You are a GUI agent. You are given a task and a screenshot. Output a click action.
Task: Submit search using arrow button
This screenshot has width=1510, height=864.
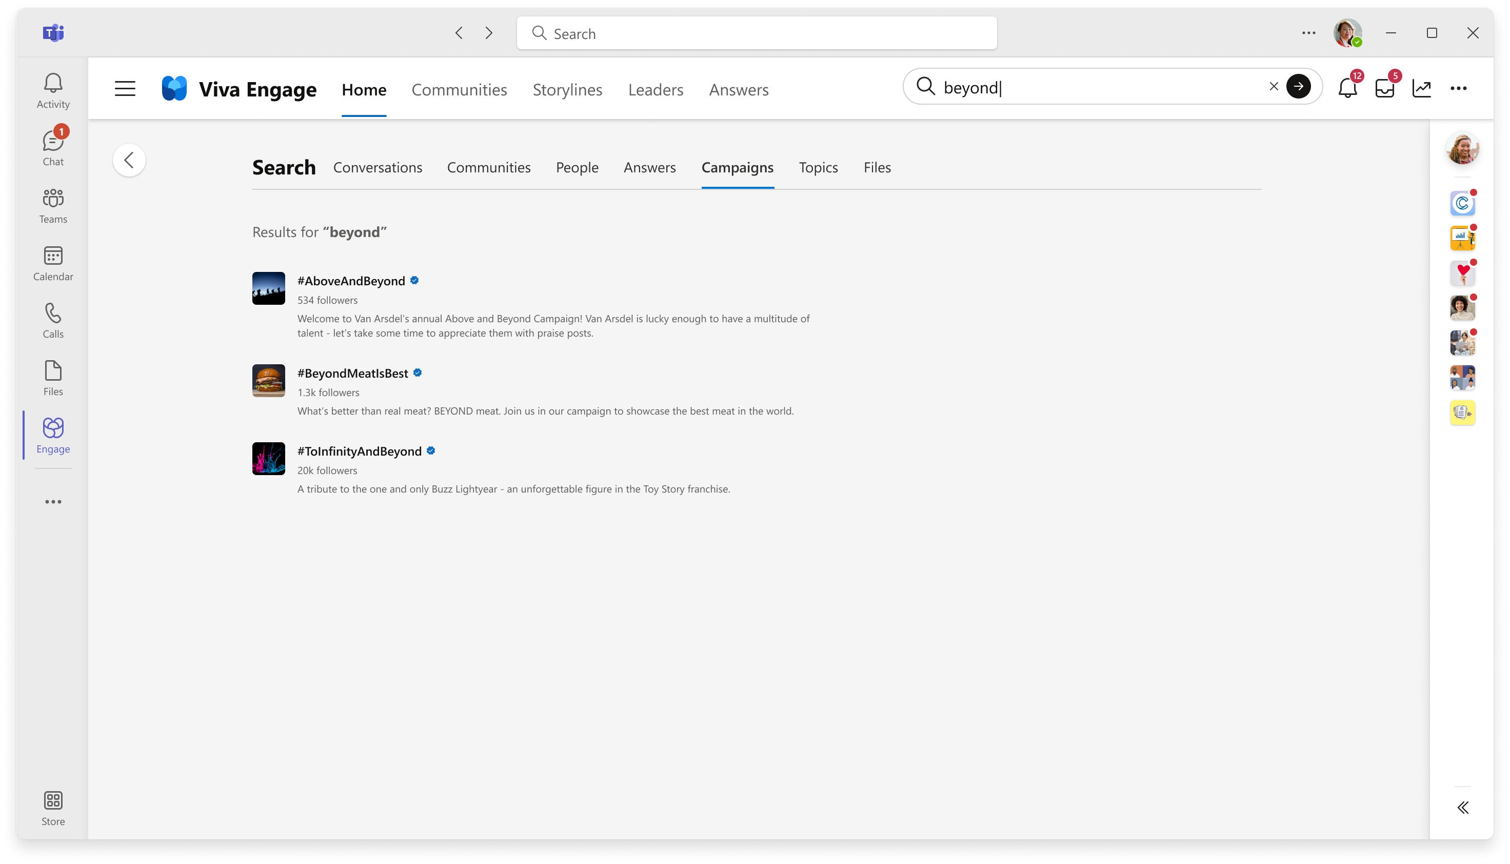1299,87
